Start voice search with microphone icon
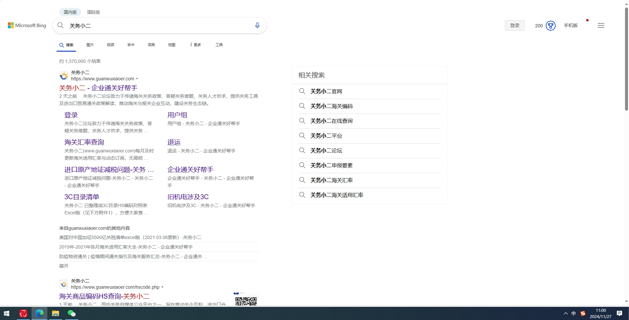 [257, 25]
